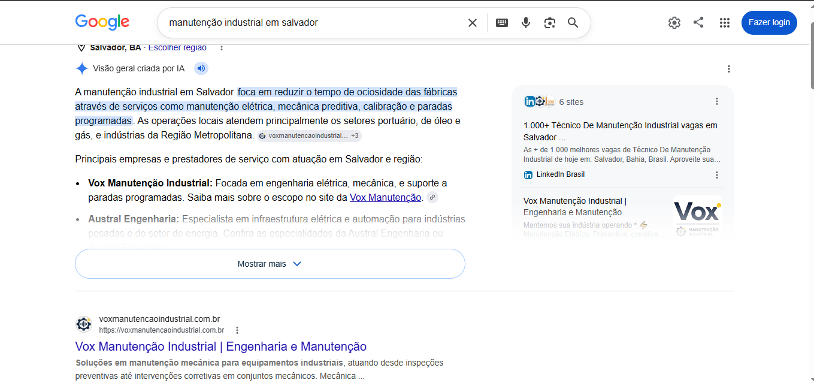Open Vox Manutenção Industrial | Engenharia result

pos(220,346)
